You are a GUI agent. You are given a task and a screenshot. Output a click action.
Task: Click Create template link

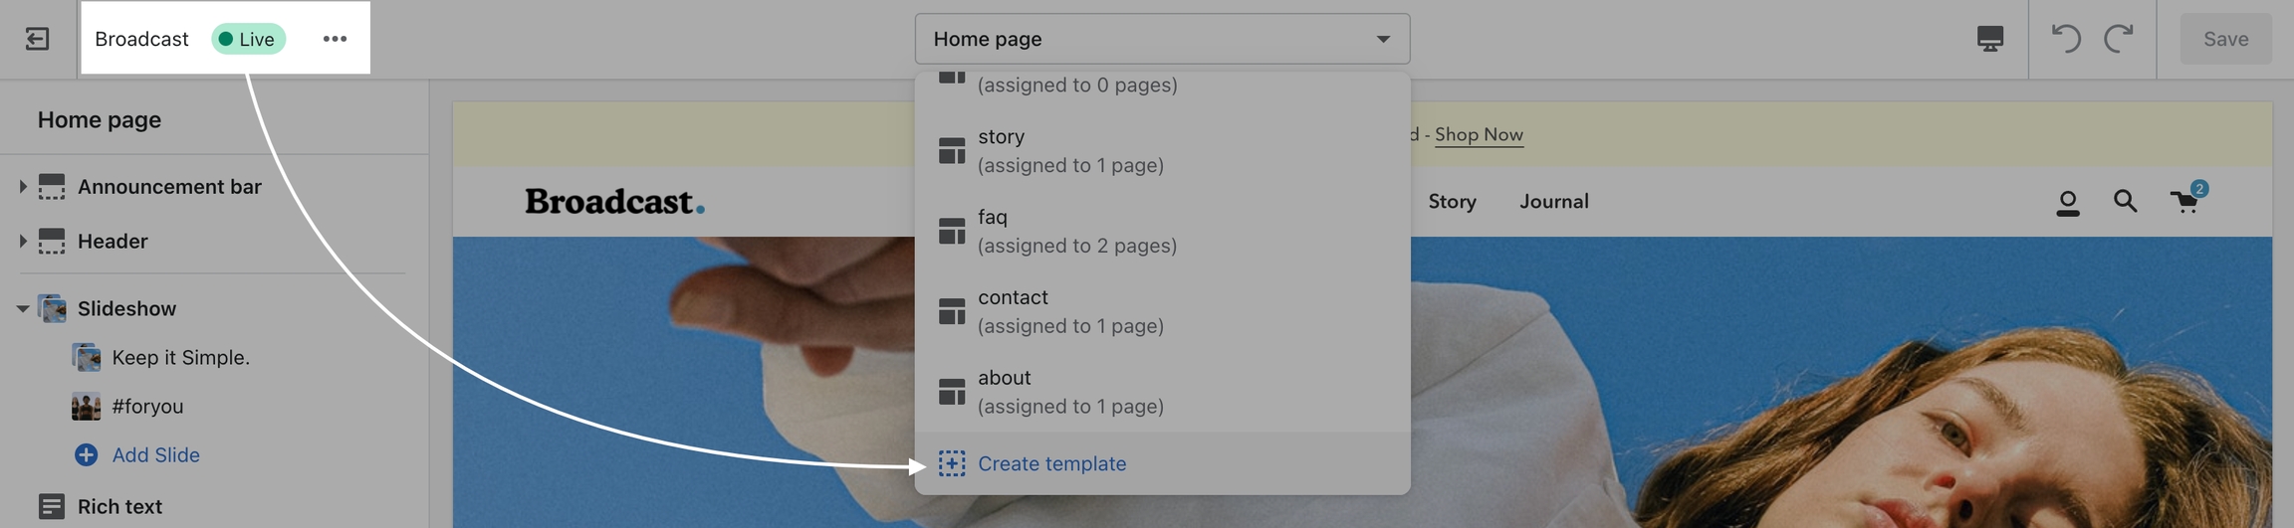(1051, 463)
